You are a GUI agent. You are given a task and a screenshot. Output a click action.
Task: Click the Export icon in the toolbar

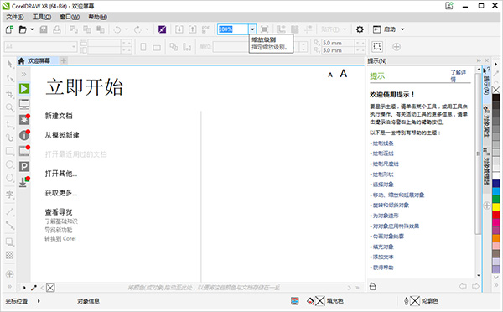(x=193, y=29)
